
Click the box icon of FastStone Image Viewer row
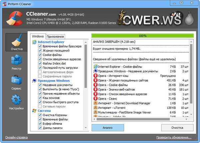pos(95,112)
